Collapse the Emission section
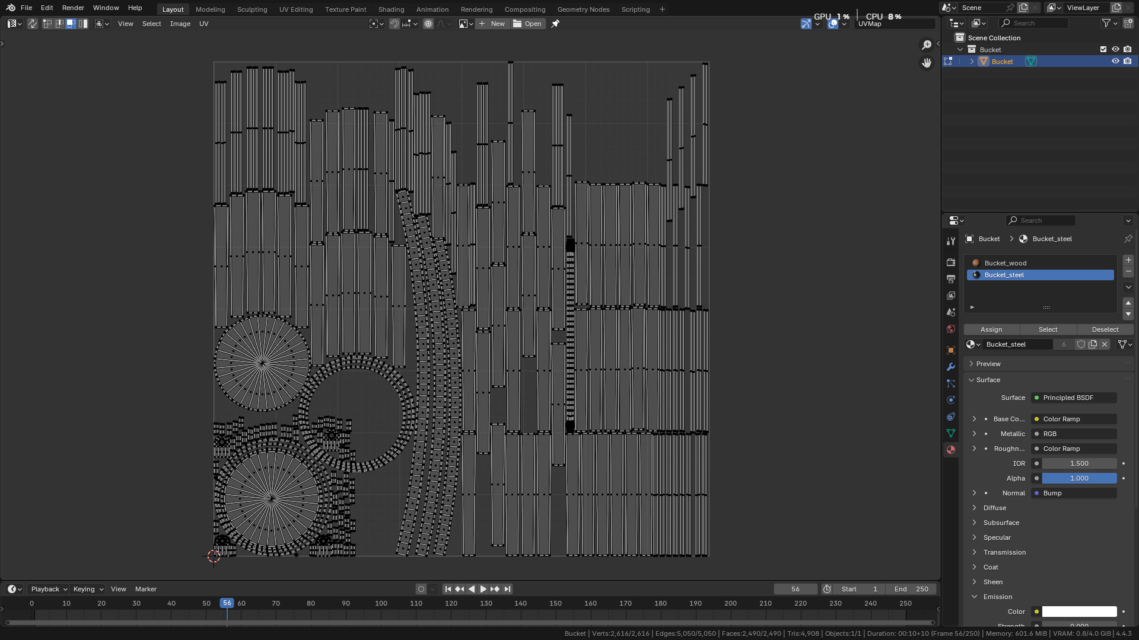The height and width of the screenshot is (640, 1139). [x=997, y=597]
